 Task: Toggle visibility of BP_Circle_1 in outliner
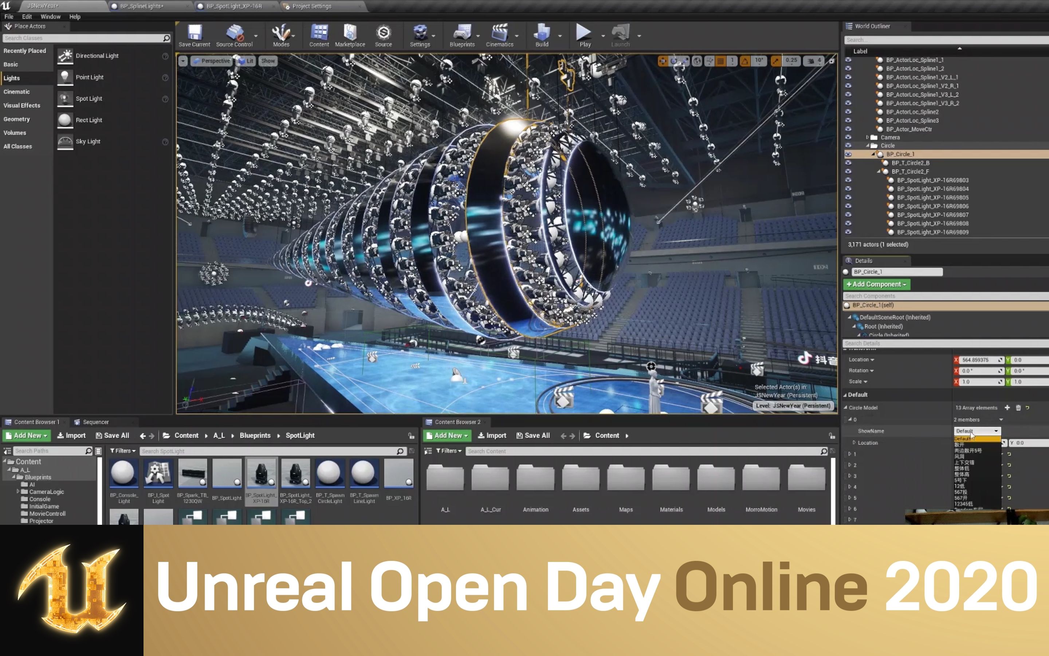click(848, 154)
